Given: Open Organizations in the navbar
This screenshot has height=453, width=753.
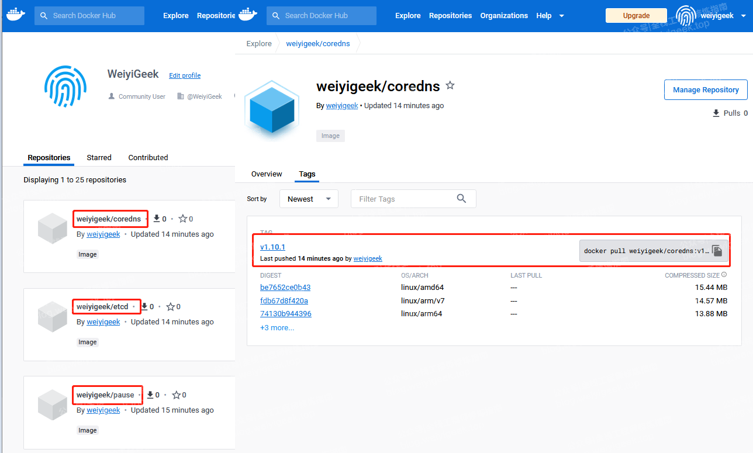Looking at the screenshot, I should [504, 16].
